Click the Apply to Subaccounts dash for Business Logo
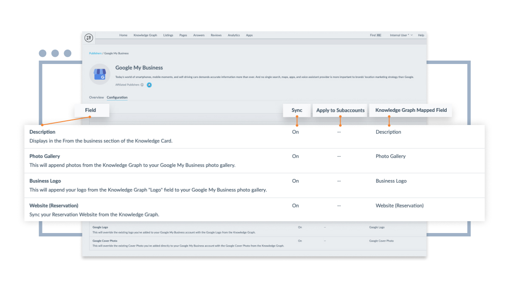510x286 pixels. coord(339,181)
